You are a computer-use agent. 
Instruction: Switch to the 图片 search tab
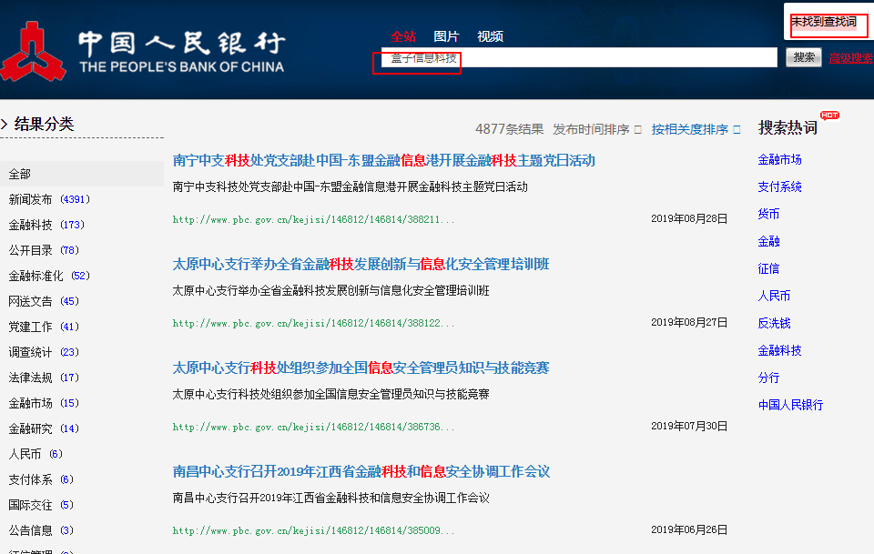point(446,36)
